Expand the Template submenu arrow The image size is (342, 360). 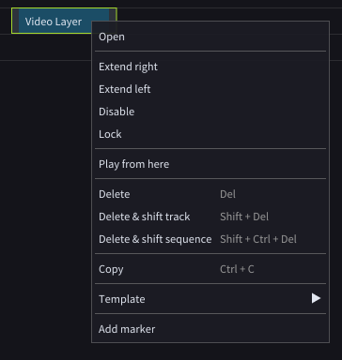pyautogui.click(x=316, y=298)
